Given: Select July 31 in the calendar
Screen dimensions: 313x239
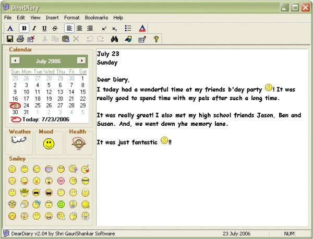Looking at the screenshot, I should (x=27, y=112).
